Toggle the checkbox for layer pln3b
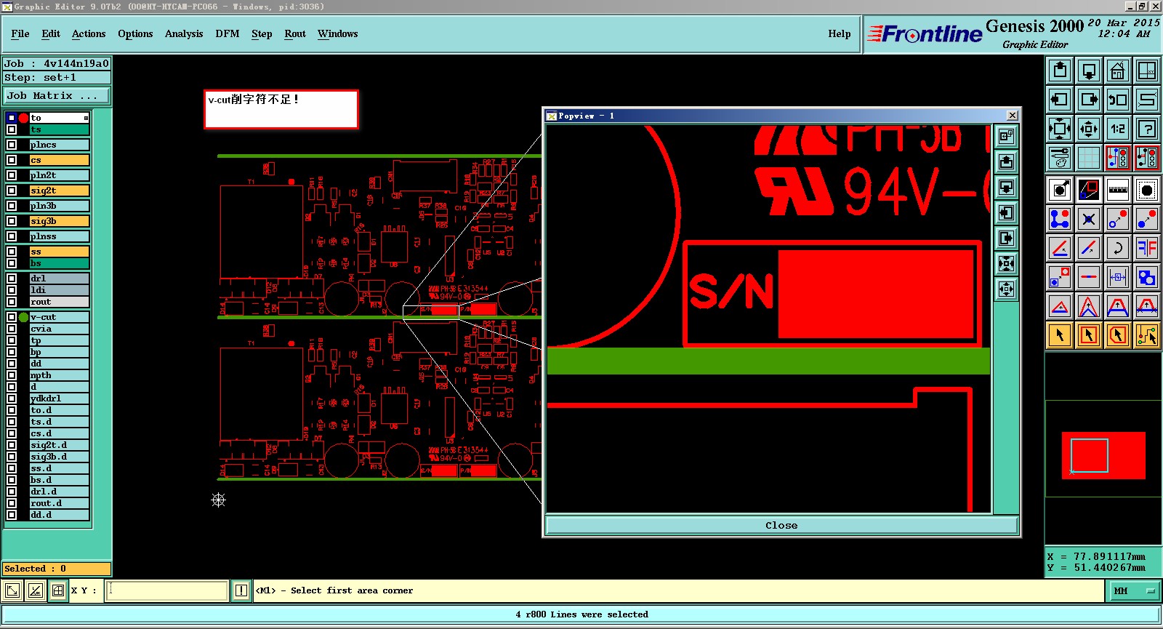This screenshot has width=1163, height=629. pyautogui.click(x=12, y=206)
